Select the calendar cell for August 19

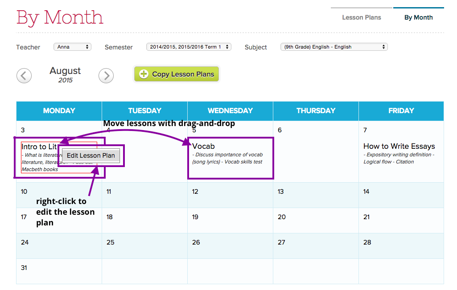(230, 221)
